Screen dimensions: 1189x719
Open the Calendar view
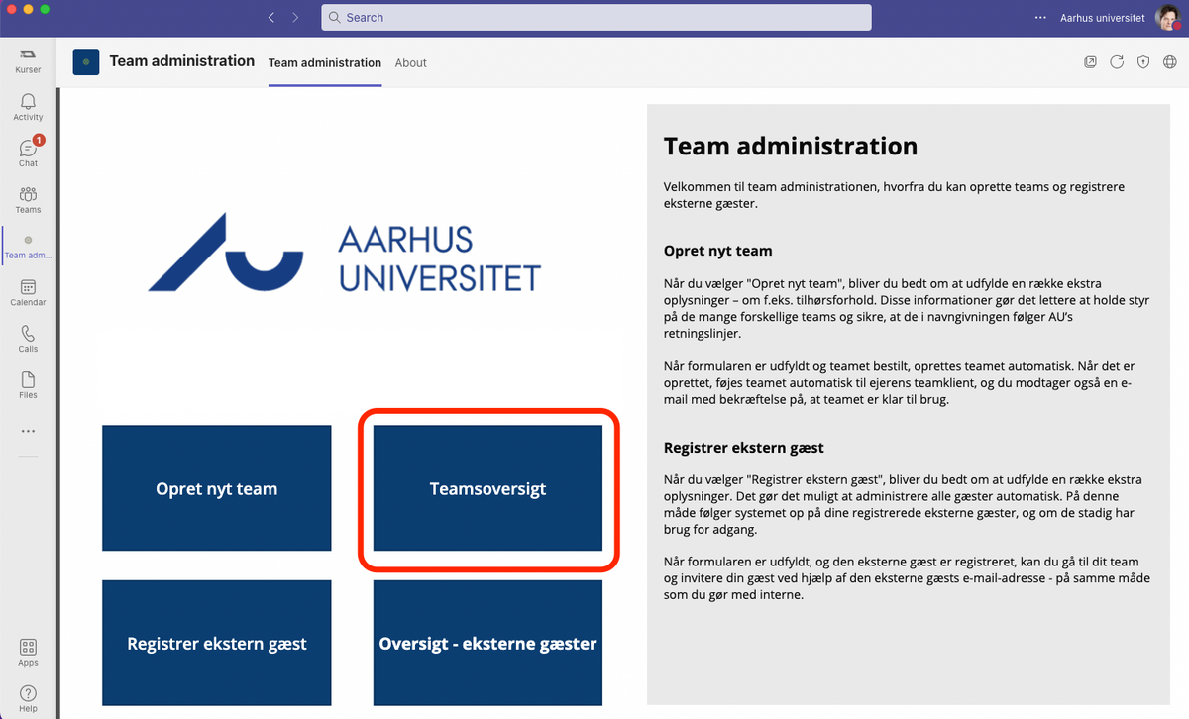point(28,293)
